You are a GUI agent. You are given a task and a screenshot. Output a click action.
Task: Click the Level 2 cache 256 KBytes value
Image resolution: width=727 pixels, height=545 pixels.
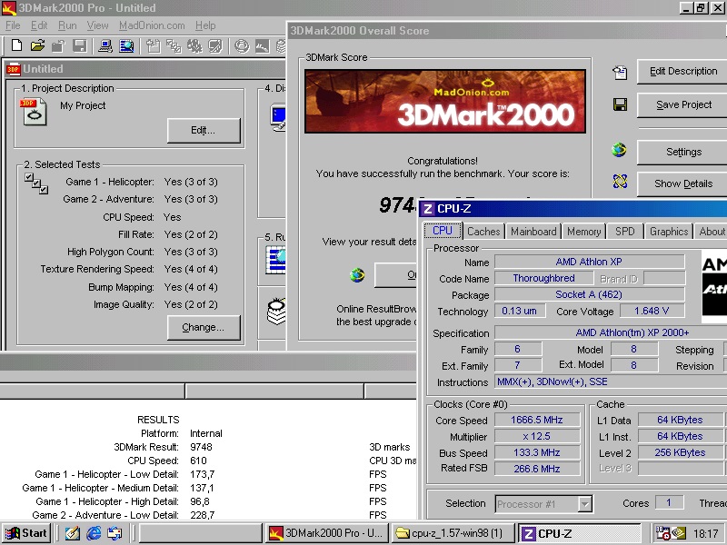680,452
